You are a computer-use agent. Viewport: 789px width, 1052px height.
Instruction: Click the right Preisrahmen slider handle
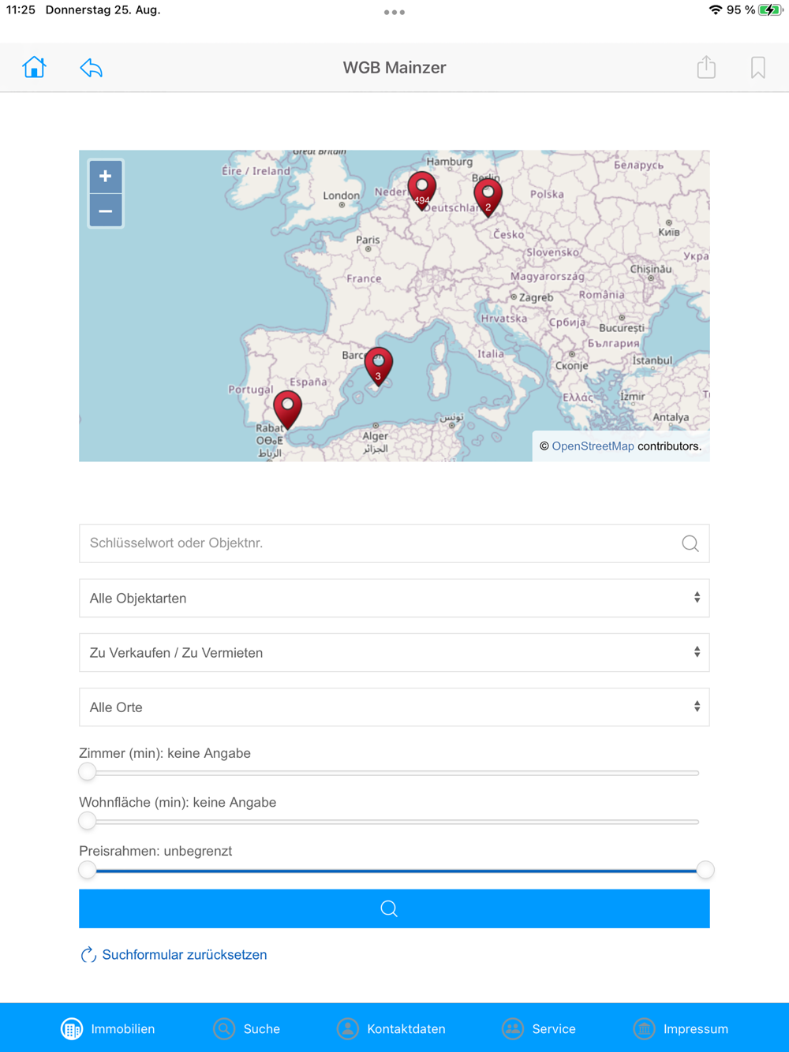coord(705,870)
